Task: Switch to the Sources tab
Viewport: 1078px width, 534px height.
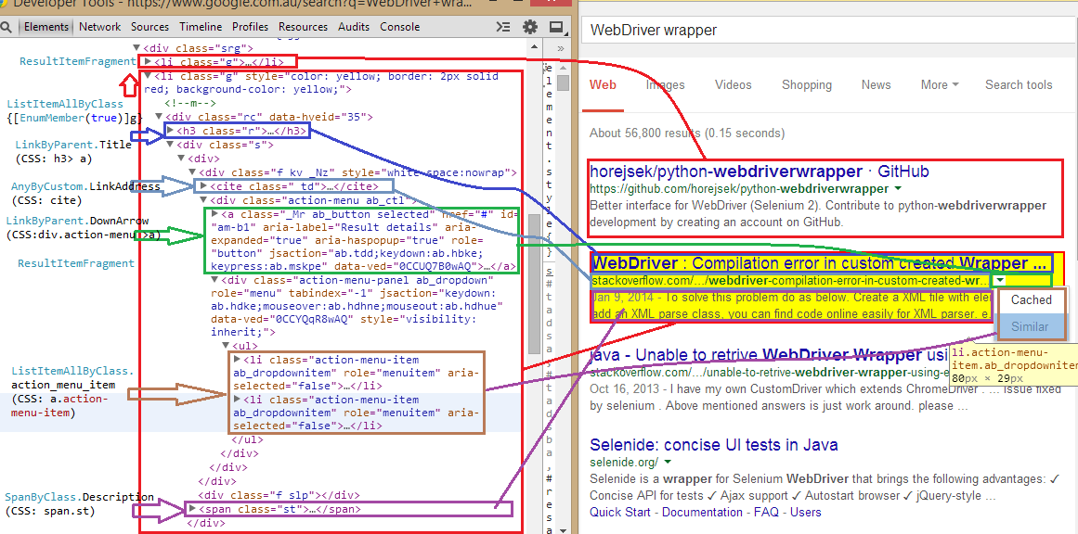Action: pyautogui.click(x=149, y=27)
